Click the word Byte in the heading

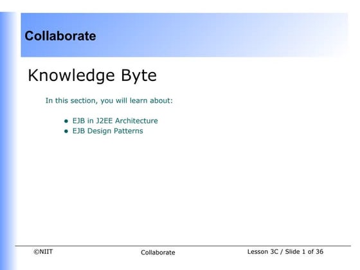(x=139, y=76)
